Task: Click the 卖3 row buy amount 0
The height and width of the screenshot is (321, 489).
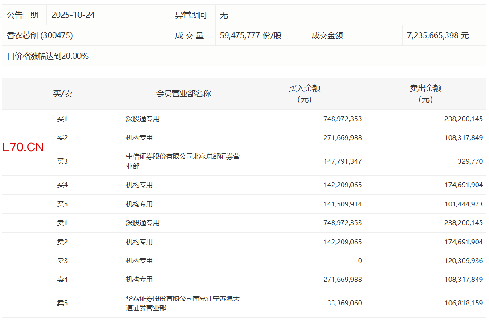Action: pos(359,261)
